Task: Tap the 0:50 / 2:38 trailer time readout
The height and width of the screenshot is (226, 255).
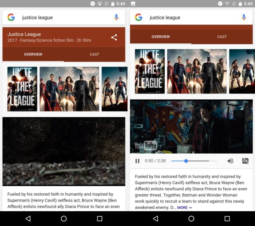Action: click(155, 161)
